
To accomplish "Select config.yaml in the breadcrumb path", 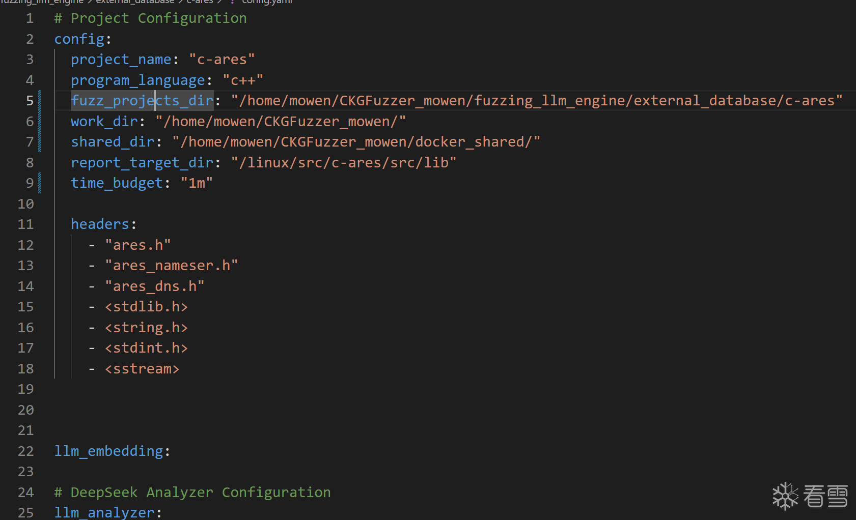I will [x=267, y=2].
